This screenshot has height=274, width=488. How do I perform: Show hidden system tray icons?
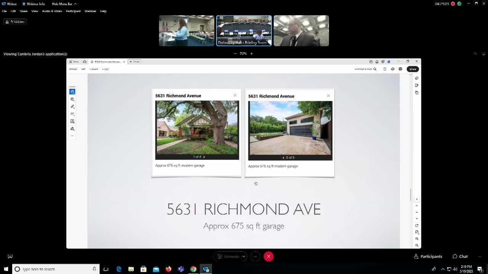pyautogui.click(x=443, y=269)
